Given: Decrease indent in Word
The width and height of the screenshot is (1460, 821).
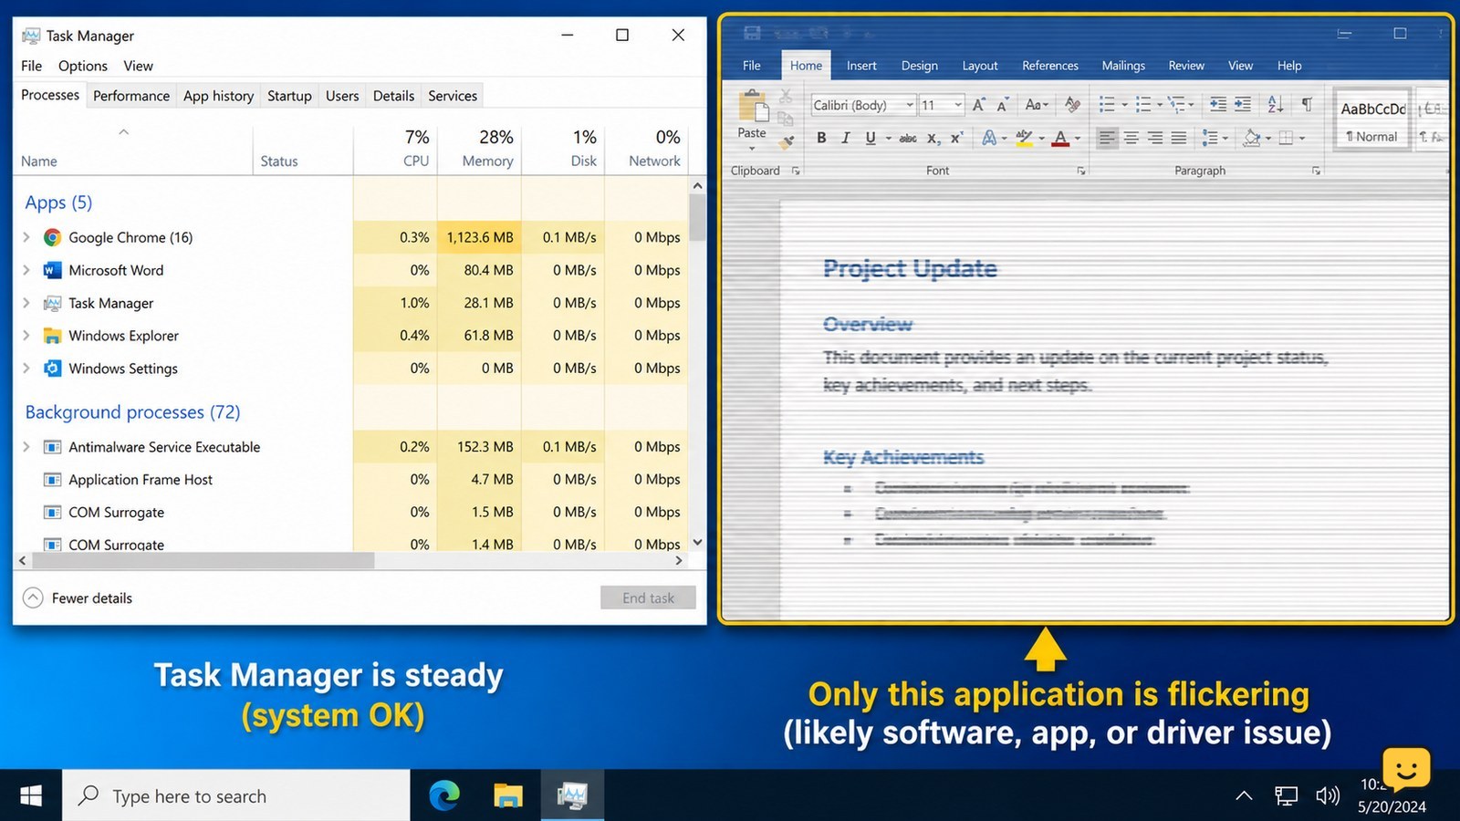Looking at the screenshot, I should 1218,105.
